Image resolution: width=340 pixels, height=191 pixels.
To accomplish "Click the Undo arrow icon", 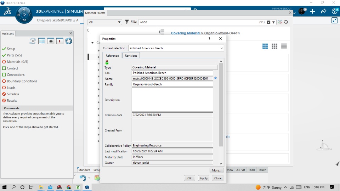I will tap(83, 178).
